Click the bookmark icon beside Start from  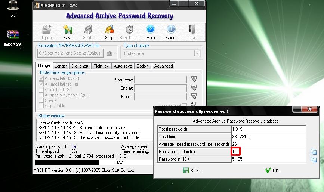pos(194,79)
